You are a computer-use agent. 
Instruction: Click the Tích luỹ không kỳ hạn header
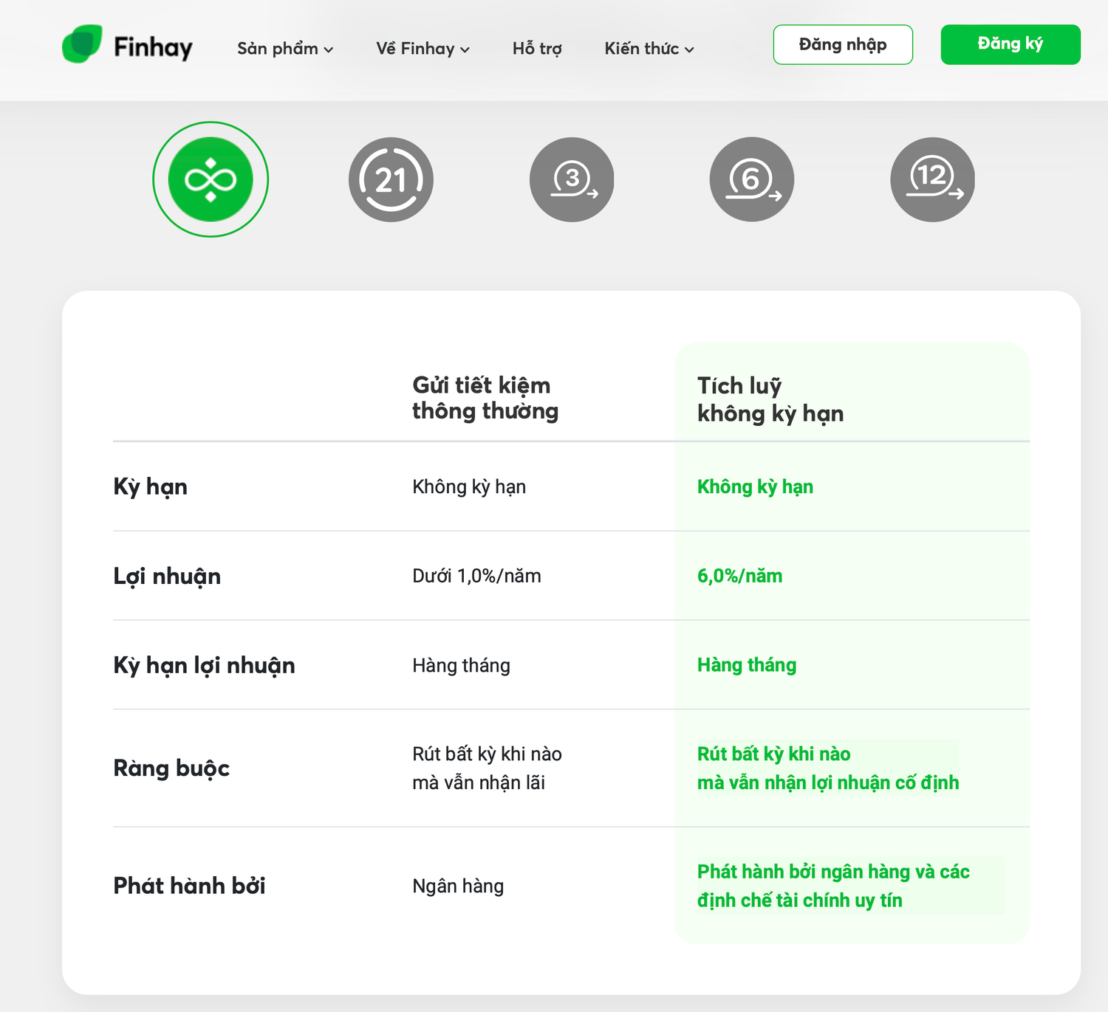770,399
